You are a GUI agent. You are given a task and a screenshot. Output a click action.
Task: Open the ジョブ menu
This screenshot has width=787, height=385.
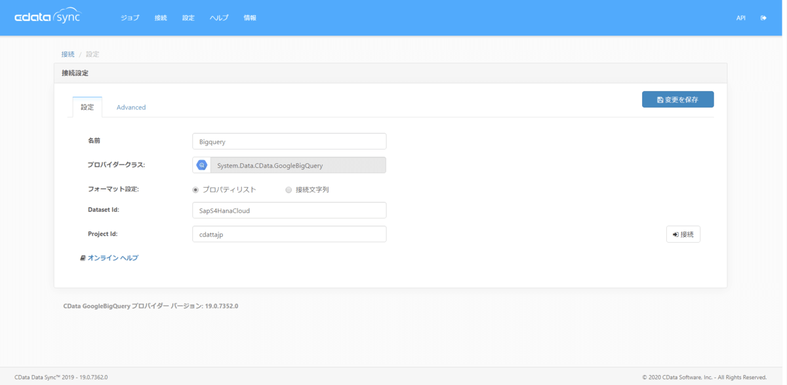(130, 18)
